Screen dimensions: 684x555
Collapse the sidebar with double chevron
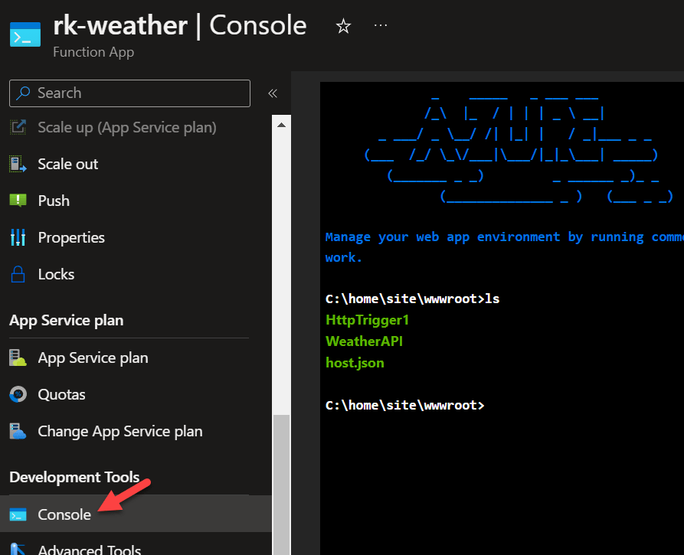tap(272, 93)
